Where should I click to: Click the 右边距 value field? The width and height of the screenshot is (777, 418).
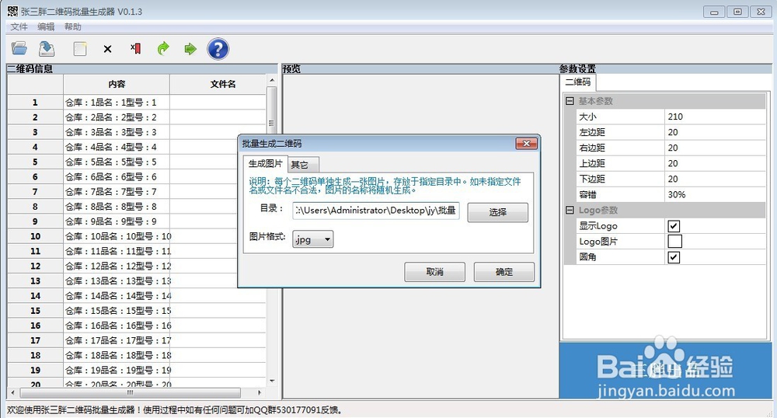[715, 148]
